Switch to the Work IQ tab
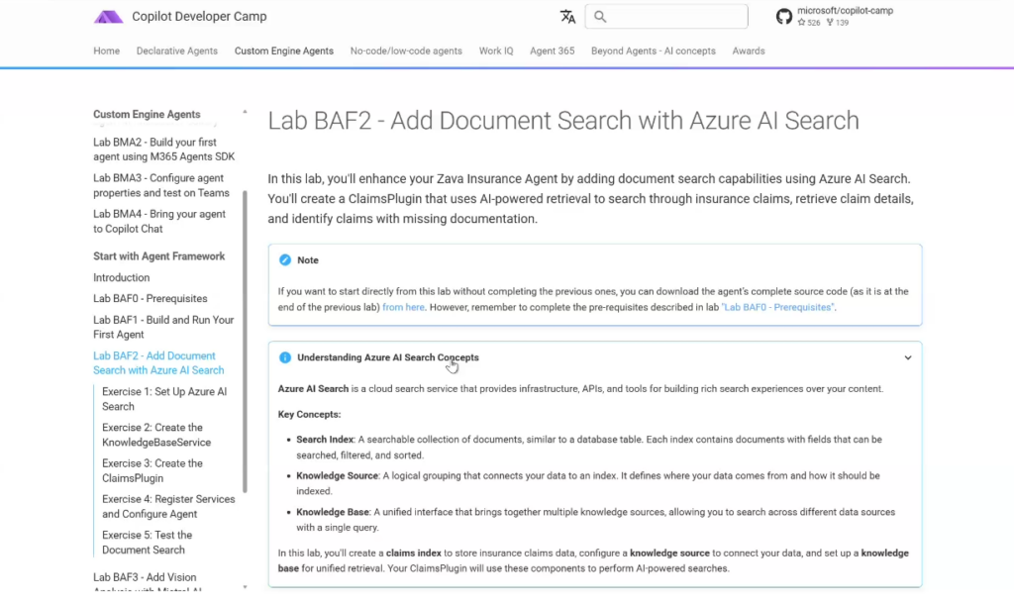The height and width of the screenshot is (605, 1014). coord(496,51)
